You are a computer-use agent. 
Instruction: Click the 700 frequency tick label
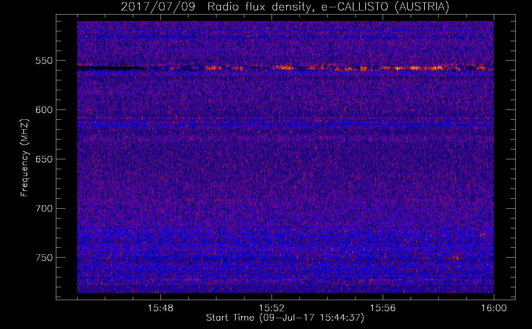[44, 209]
